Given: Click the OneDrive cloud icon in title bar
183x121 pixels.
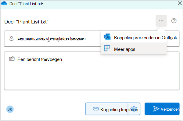Looking at the screenshot, I should tap(4, 3).
